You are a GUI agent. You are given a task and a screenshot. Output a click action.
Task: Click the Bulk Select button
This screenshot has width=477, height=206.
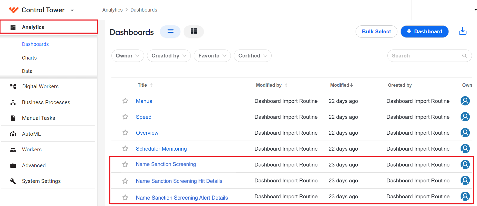click(376, 32)
